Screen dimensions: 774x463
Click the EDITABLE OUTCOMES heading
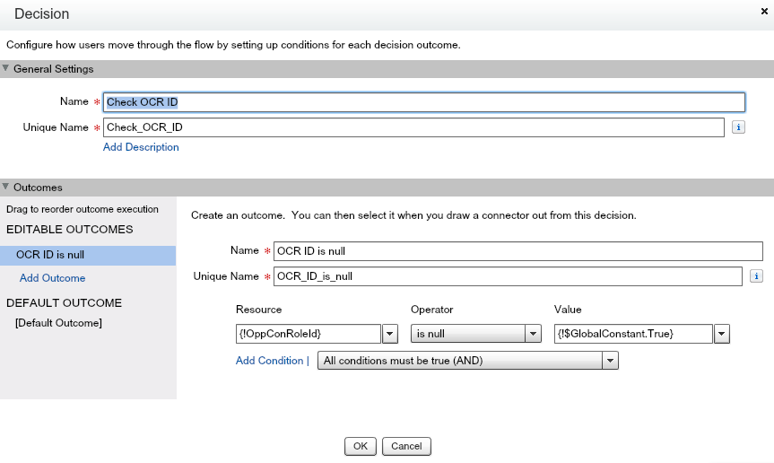click(70, 230)
